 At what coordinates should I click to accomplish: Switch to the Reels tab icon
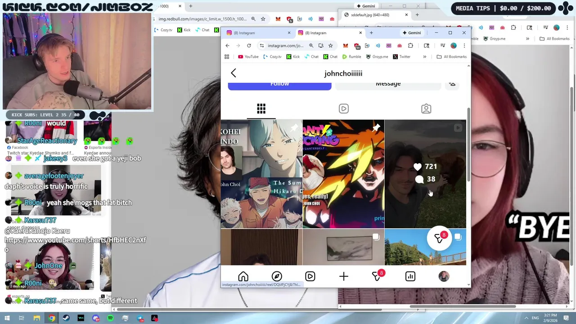(343, 108)
